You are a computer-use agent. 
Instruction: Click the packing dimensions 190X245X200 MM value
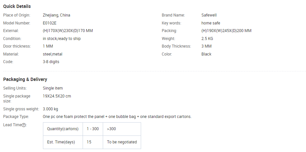click(226, 31)
